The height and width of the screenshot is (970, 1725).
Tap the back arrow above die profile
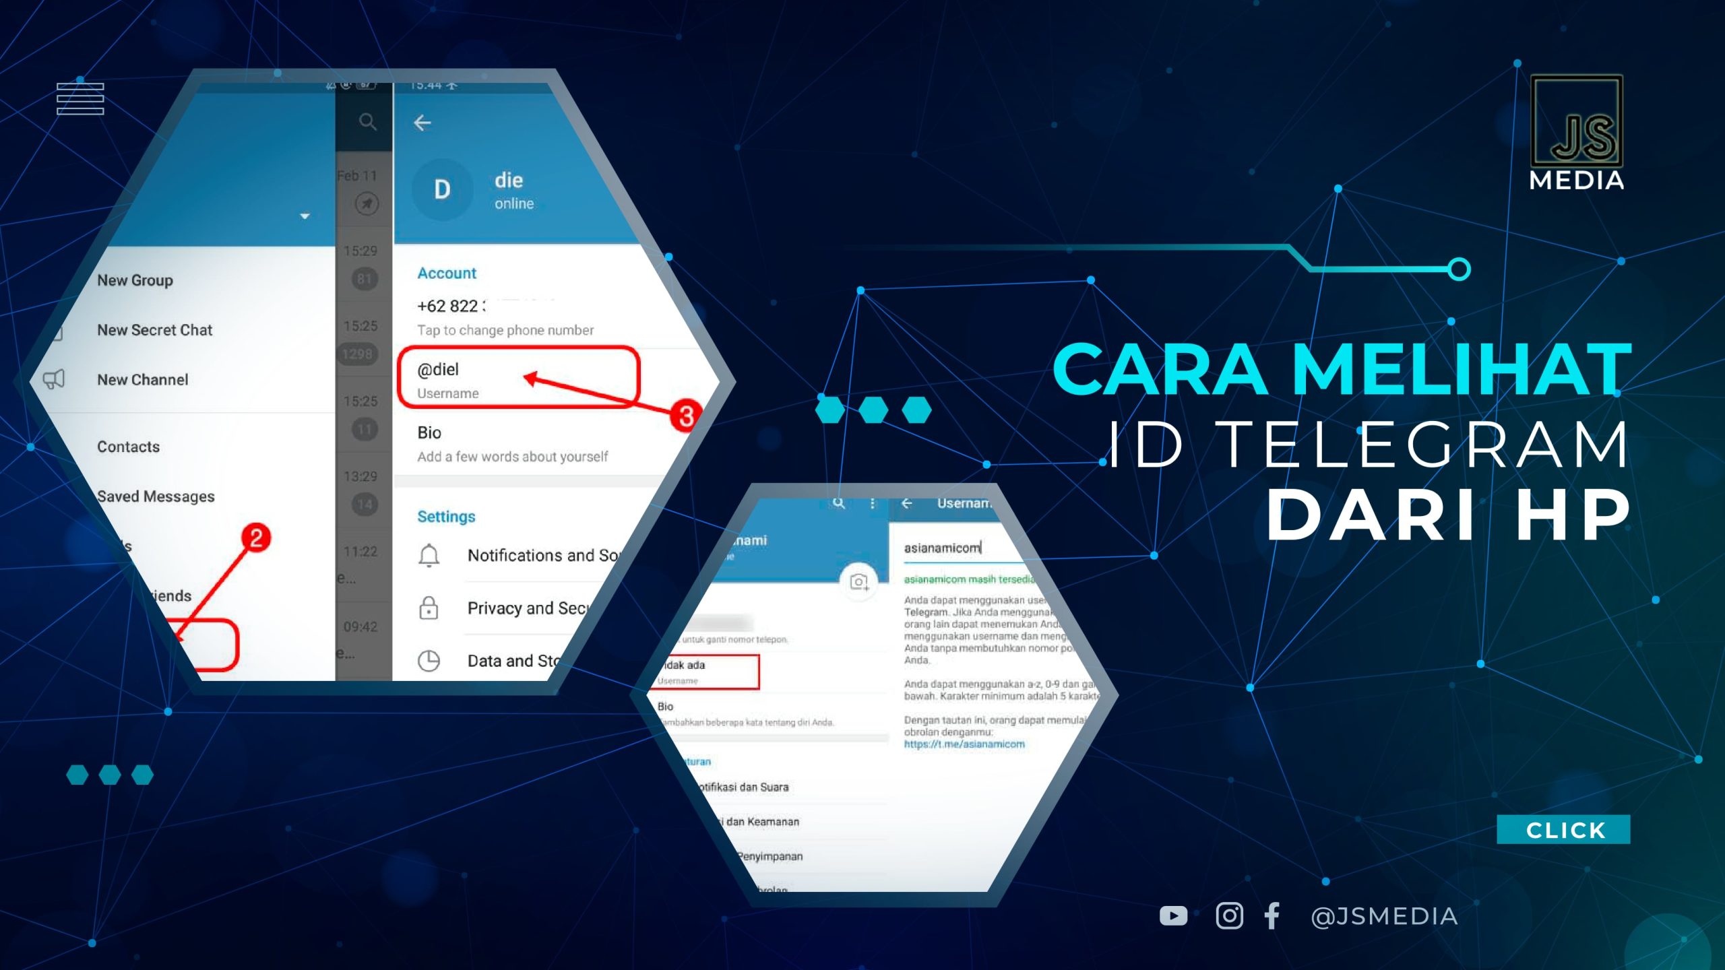click(x=422, y=123)
